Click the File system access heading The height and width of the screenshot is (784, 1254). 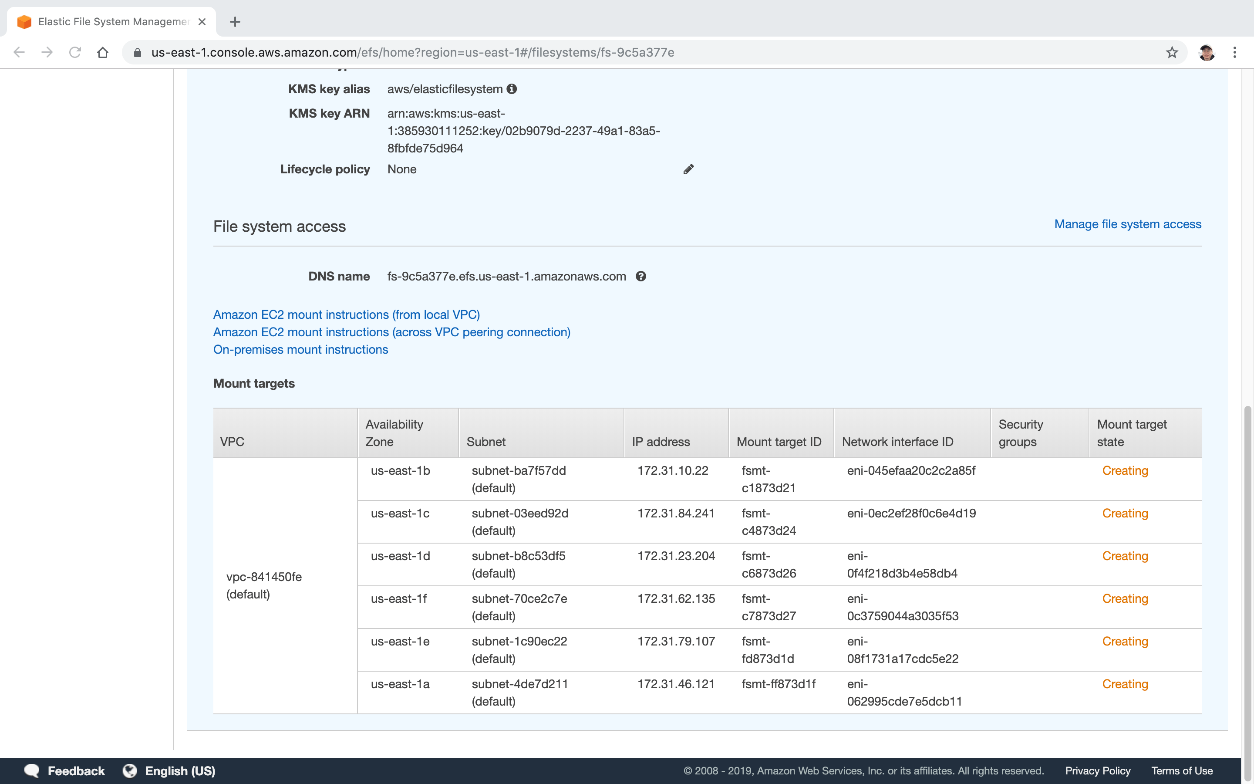[x=279, y=226]
